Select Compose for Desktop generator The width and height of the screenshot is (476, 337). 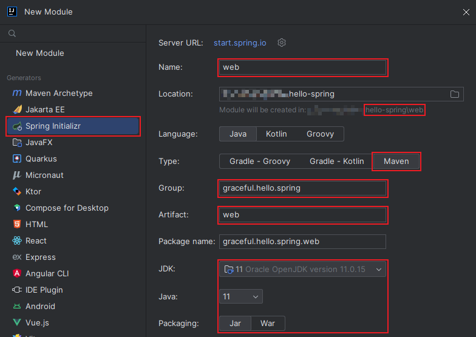click(73, 208)
